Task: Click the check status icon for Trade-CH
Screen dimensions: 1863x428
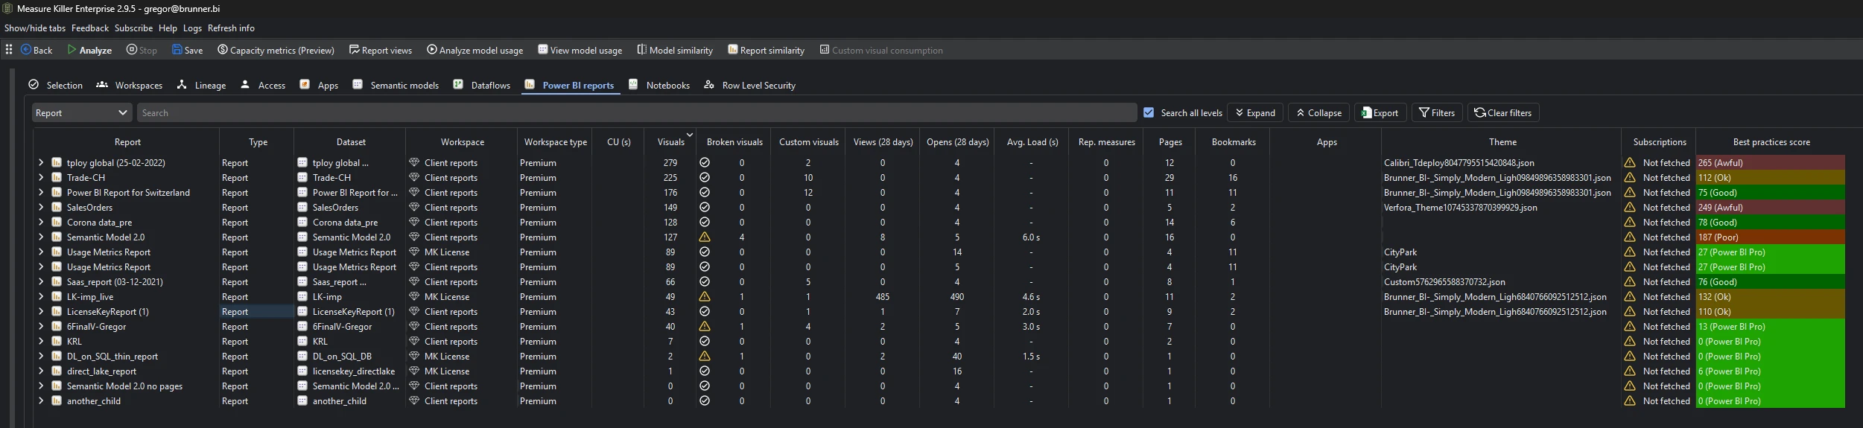Action: point(705,177)
